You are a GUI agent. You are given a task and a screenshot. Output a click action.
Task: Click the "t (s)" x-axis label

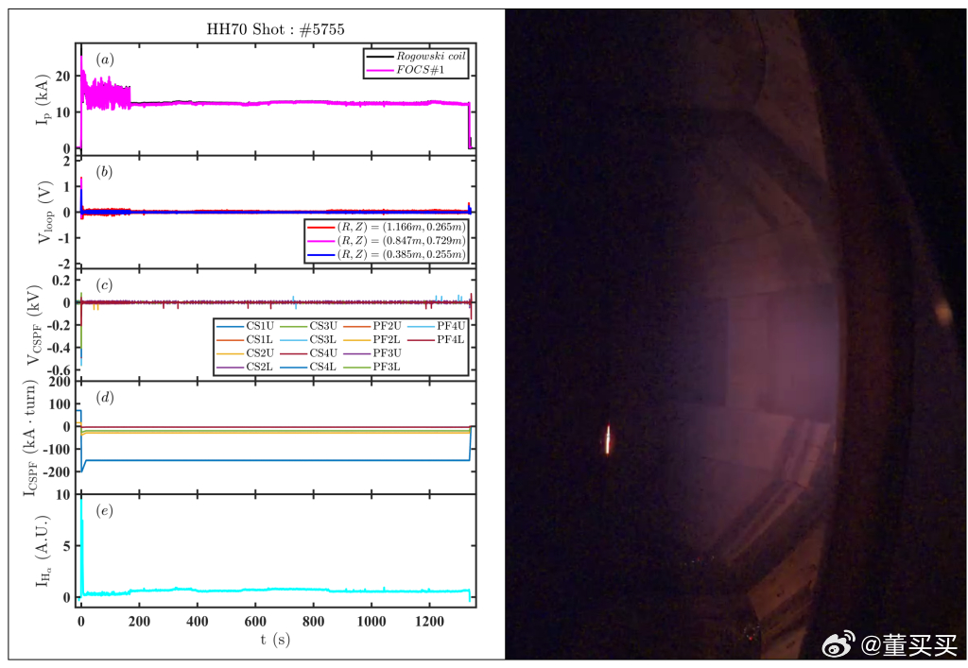[x=275, y=640]
